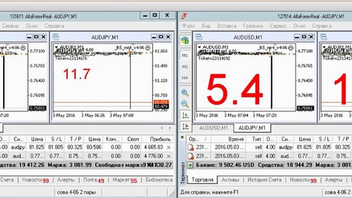The width and height of the screenshot is (352, 198).
Task: Open Графики menu in right window
Action: pos(253,26)
